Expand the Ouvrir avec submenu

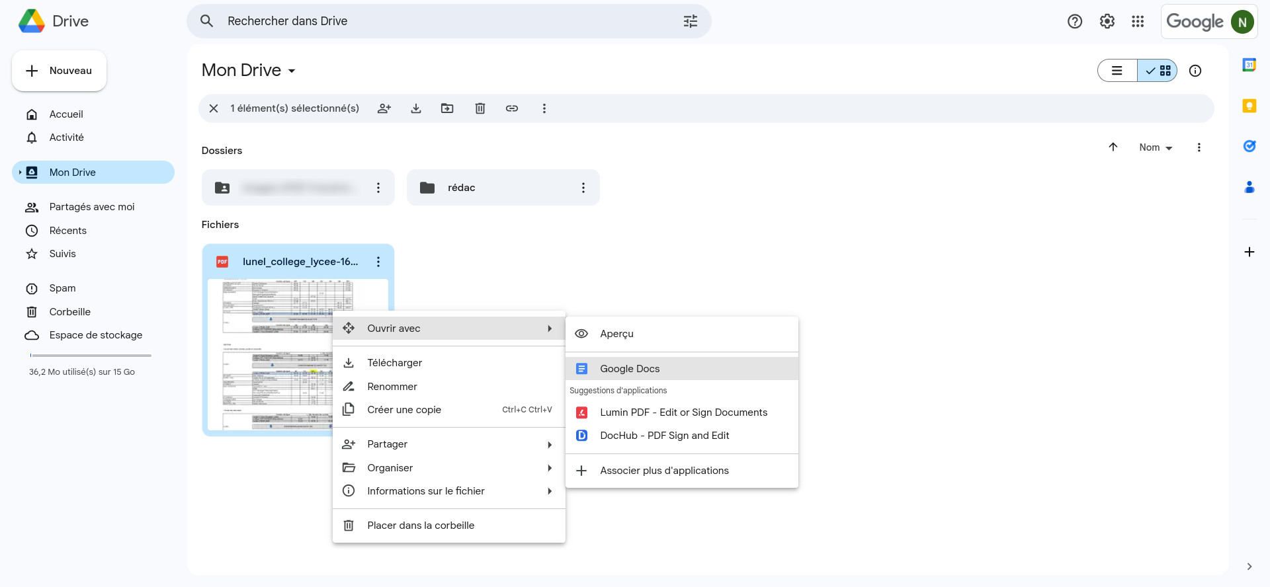click(x=449, y=329)
